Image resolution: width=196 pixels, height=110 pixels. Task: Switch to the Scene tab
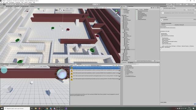point(3,6)
